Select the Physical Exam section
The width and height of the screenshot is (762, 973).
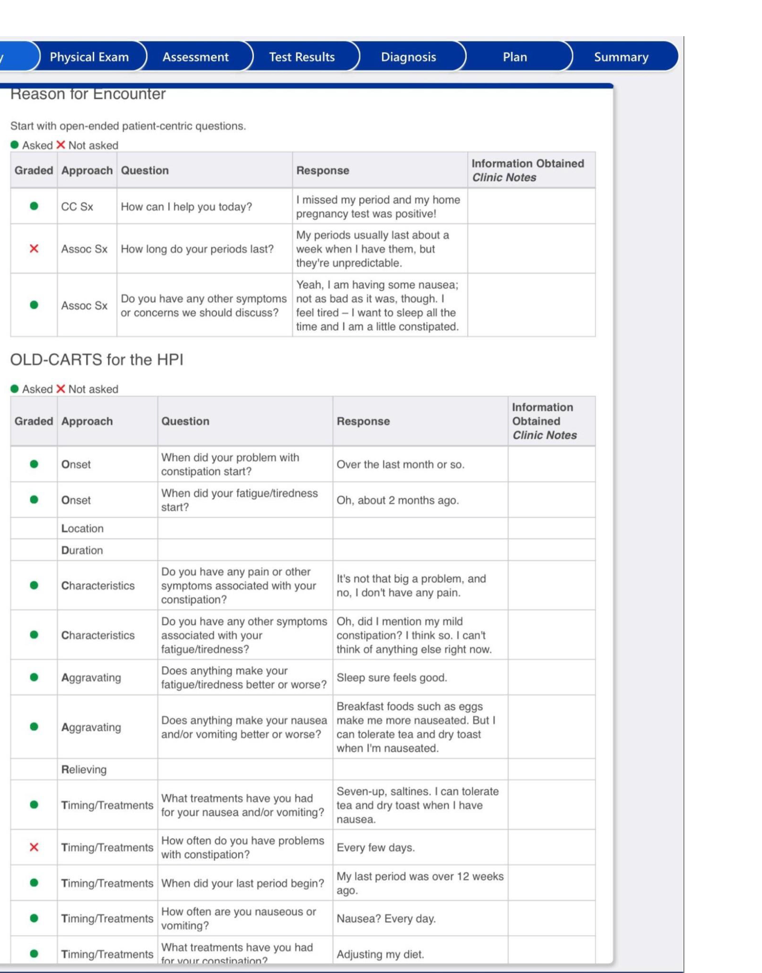click(x=89, y=57)
